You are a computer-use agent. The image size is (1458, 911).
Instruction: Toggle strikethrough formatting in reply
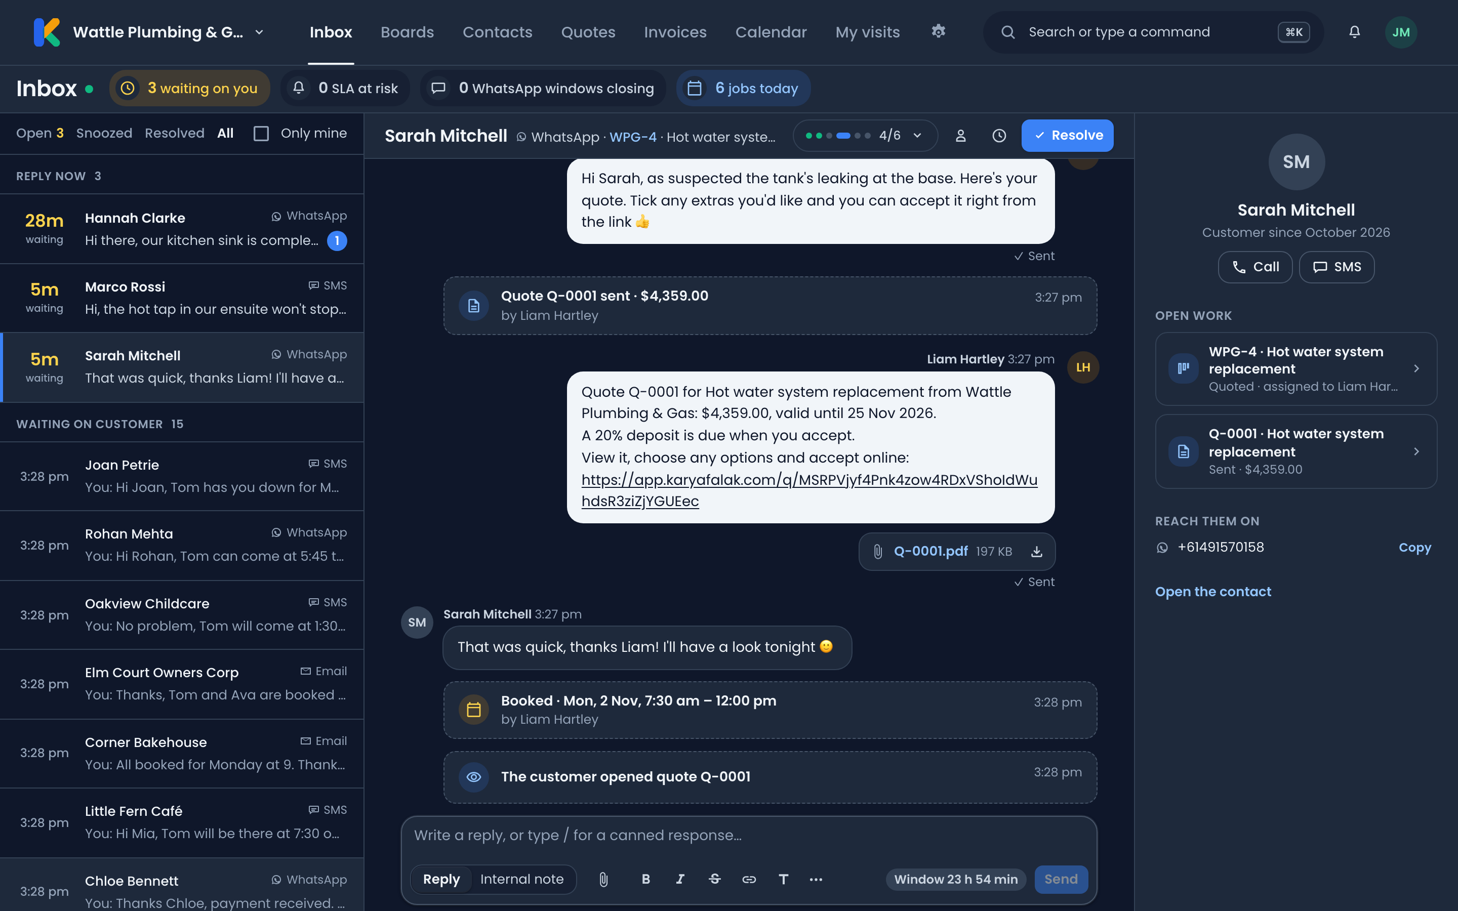pyautogui.click(x=714, y=879)
